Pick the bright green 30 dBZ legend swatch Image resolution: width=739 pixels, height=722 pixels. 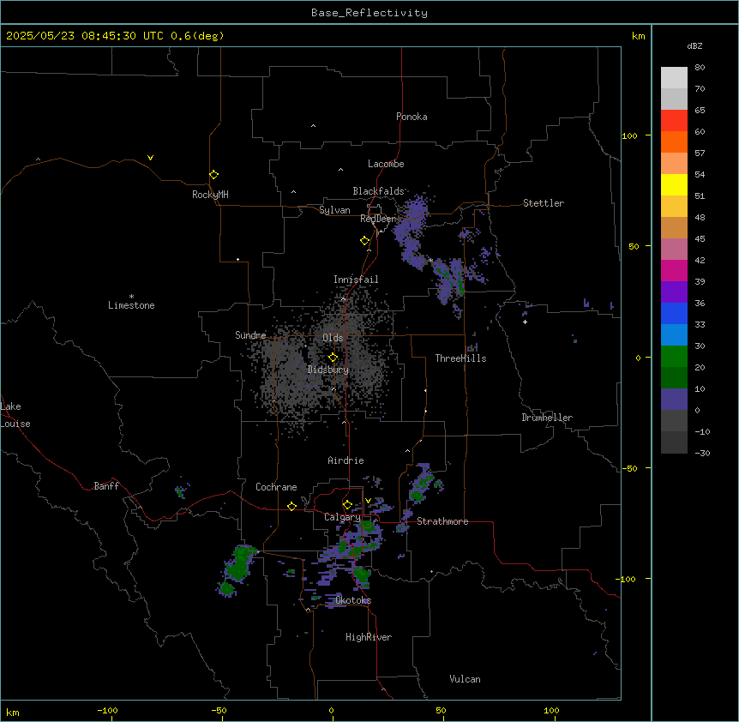(674, 357)
